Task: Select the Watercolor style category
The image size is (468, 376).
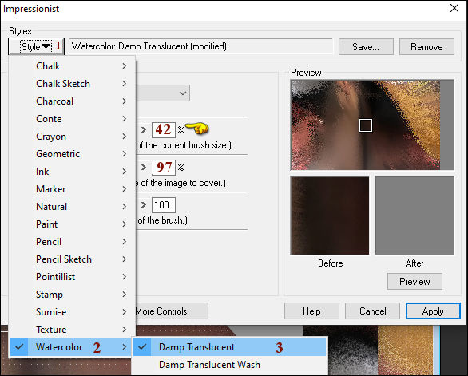Action: (x=72, y=347)
